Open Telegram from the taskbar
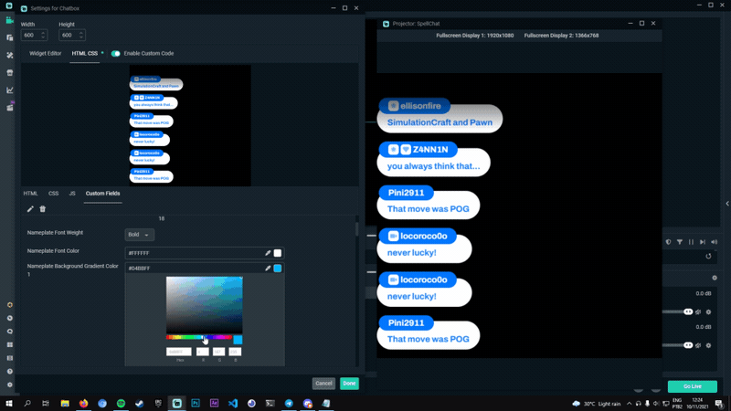Viewport: 731px width, 411px height. click(x=289, y=403)
